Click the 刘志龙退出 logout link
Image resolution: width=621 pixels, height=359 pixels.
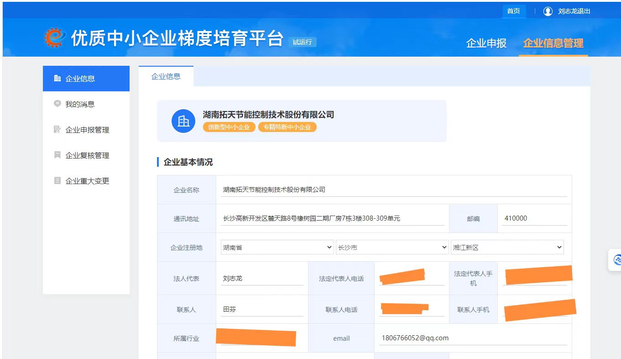[574, 11]
